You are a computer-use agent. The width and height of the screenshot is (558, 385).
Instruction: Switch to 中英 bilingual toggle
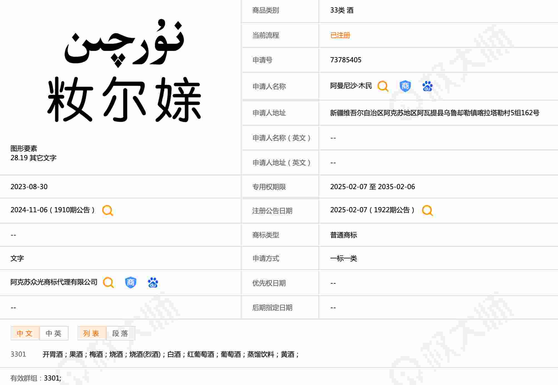54,333
